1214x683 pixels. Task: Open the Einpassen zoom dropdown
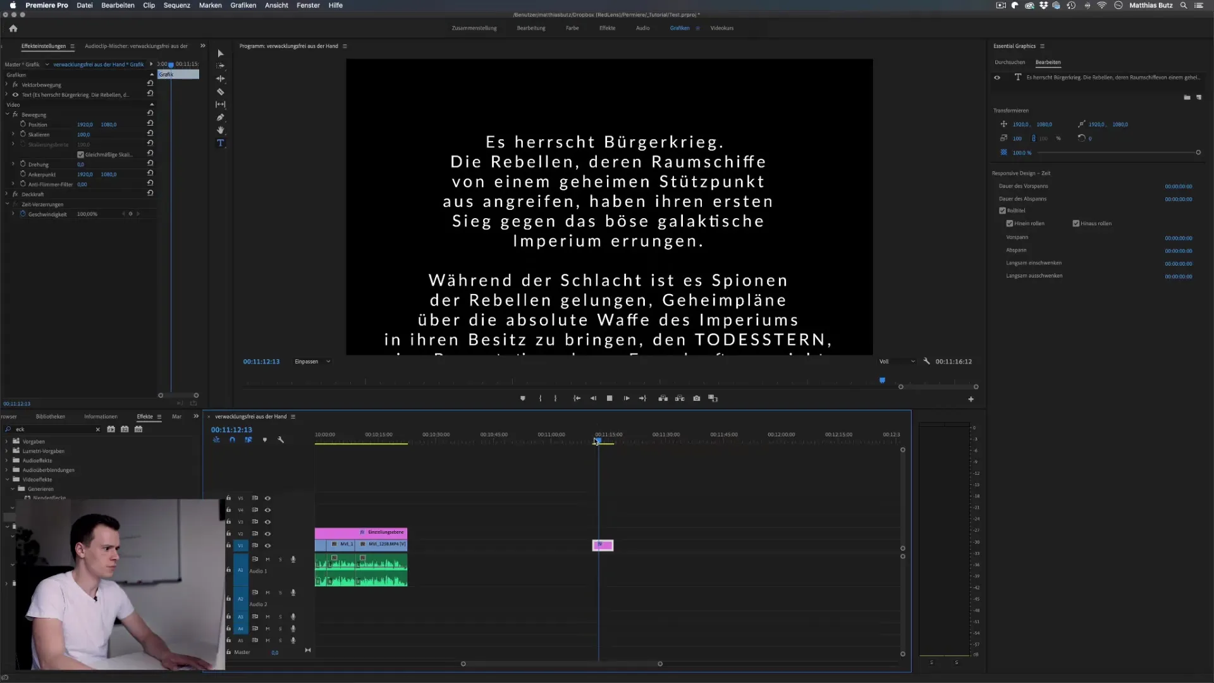312,361
